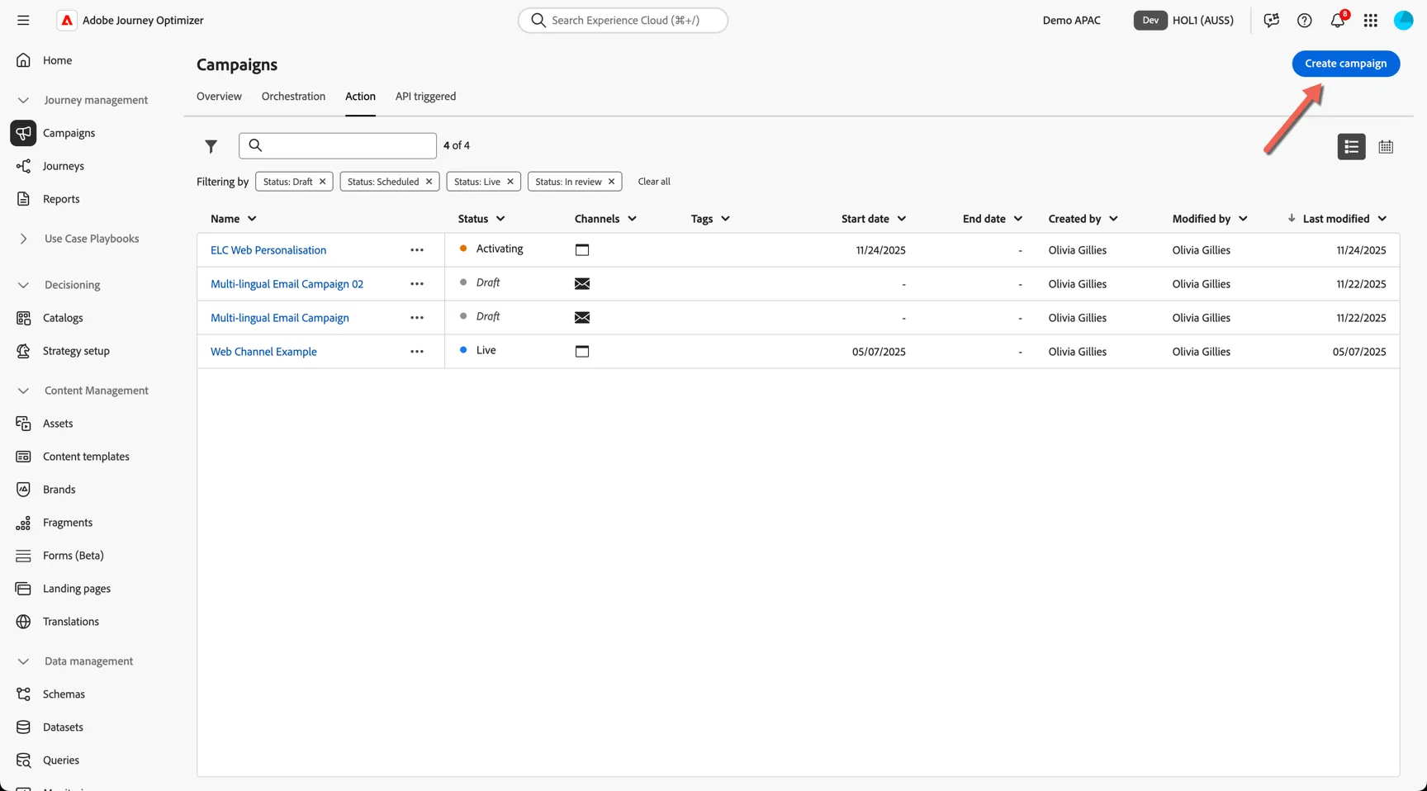Switch to Orchestration tab
Image resolution: width=1427 pixels, height=791 pixels.
[x=293, y=97]
